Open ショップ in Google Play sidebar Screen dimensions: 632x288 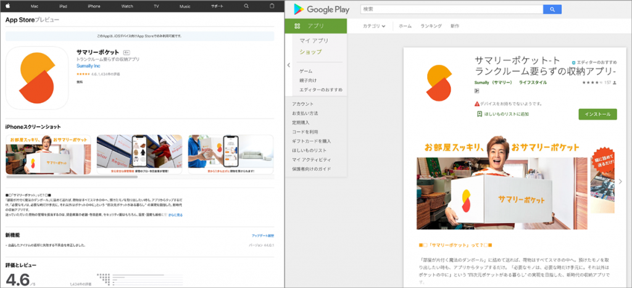coord(310,52)
